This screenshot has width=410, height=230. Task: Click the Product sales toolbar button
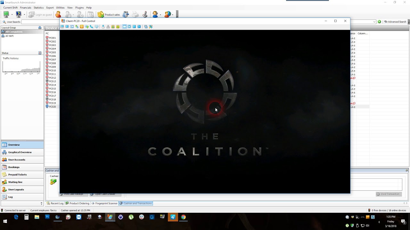point(109,14)
